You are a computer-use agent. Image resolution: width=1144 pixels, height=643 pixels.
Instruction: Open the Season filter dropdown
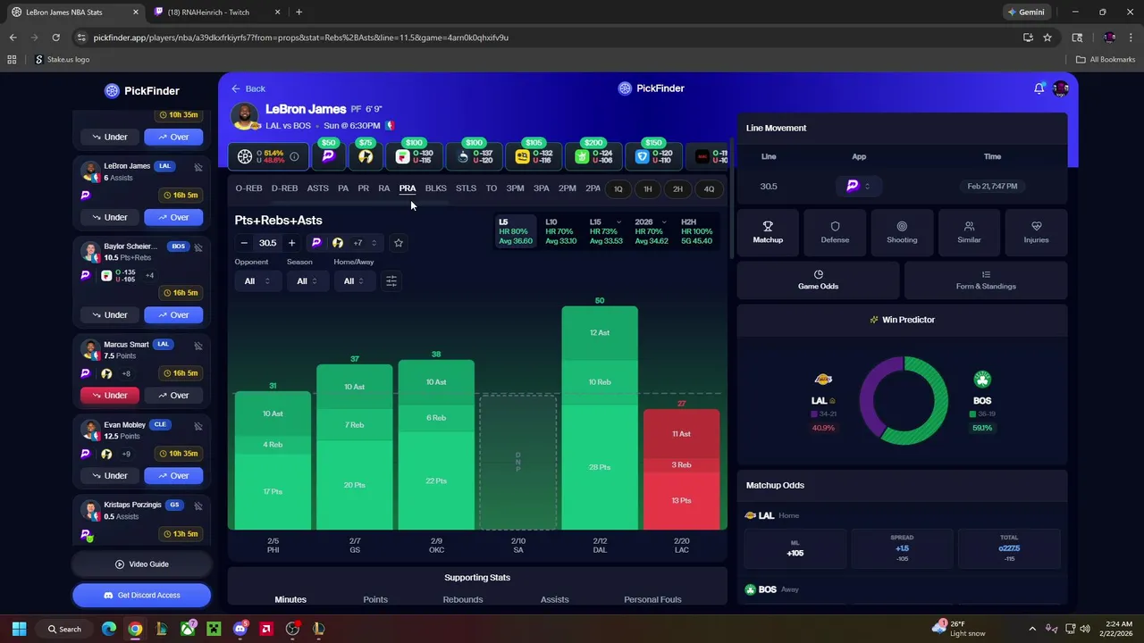307,280
